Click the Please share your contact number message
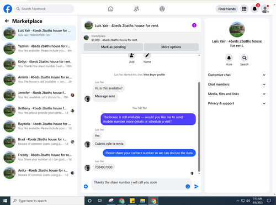This screenshot has width=276, height=205. [x=149, y=153]
